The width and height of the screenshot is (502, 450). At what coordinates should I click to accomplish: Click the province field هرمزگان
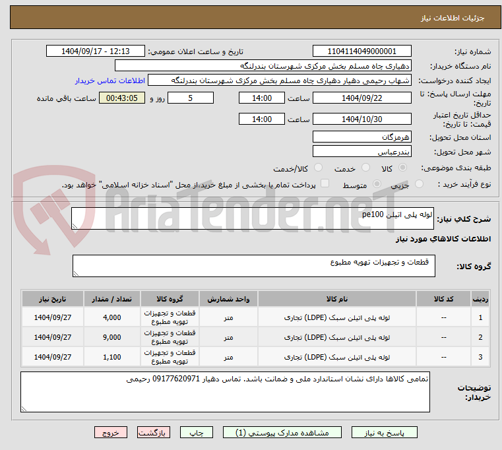tap(361, 137)
